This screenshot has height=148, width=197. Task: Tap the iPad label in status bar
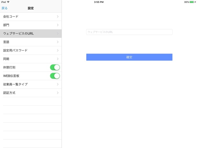[3, 2]
